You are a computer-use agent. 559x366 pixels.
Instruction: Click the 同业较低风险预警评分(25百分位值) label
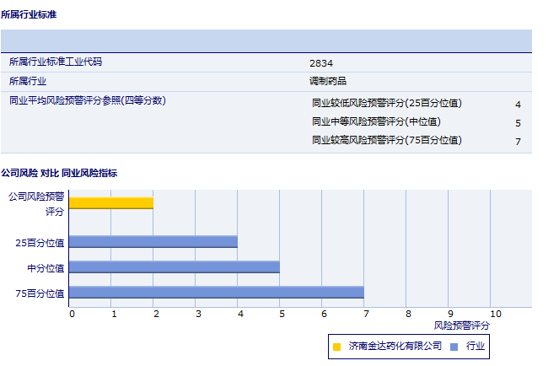pos(387,104)
